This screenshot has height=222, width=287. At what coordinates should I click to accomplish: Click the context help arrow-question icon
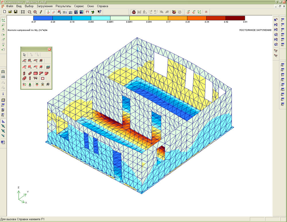coord(99,12)
